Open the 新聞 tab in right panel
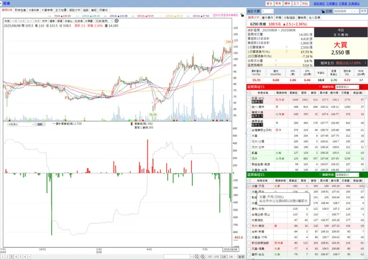Image resolution: width=368 pixels, height=260 pixels. coord(278,17)
